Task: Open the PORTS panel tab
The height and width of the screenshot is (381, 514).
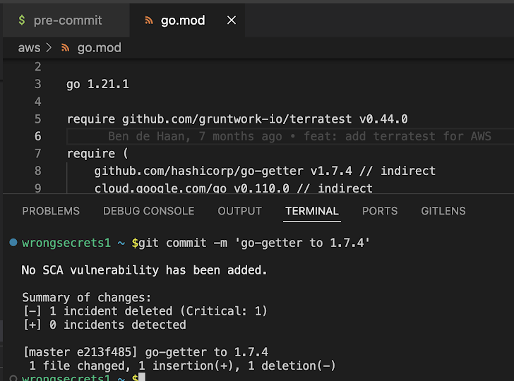Action: click(380, 211)
